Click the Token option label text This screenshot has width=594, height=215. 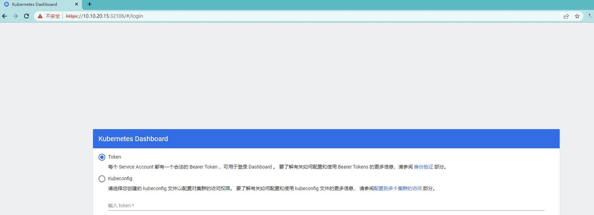115,157
